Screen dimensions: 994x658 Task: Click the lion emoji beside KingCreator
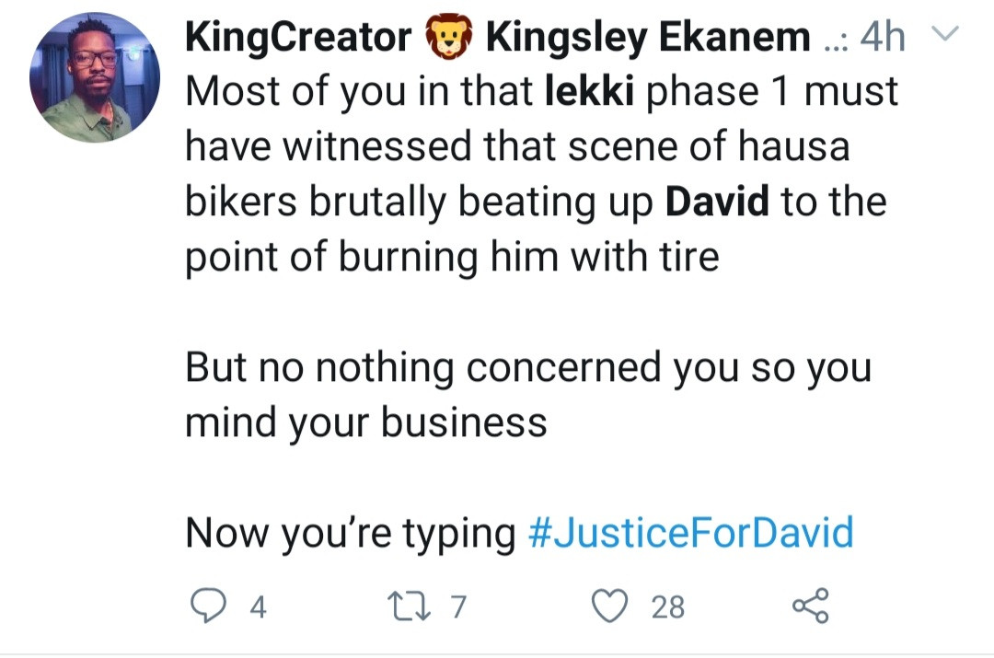pos(448,38)
